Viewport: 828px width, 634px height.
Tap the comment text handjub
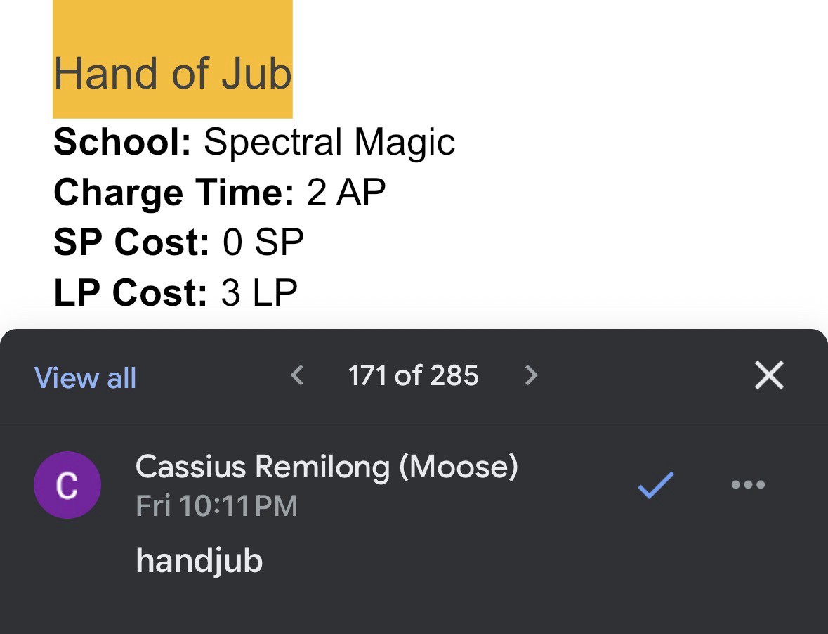point(199,561)
